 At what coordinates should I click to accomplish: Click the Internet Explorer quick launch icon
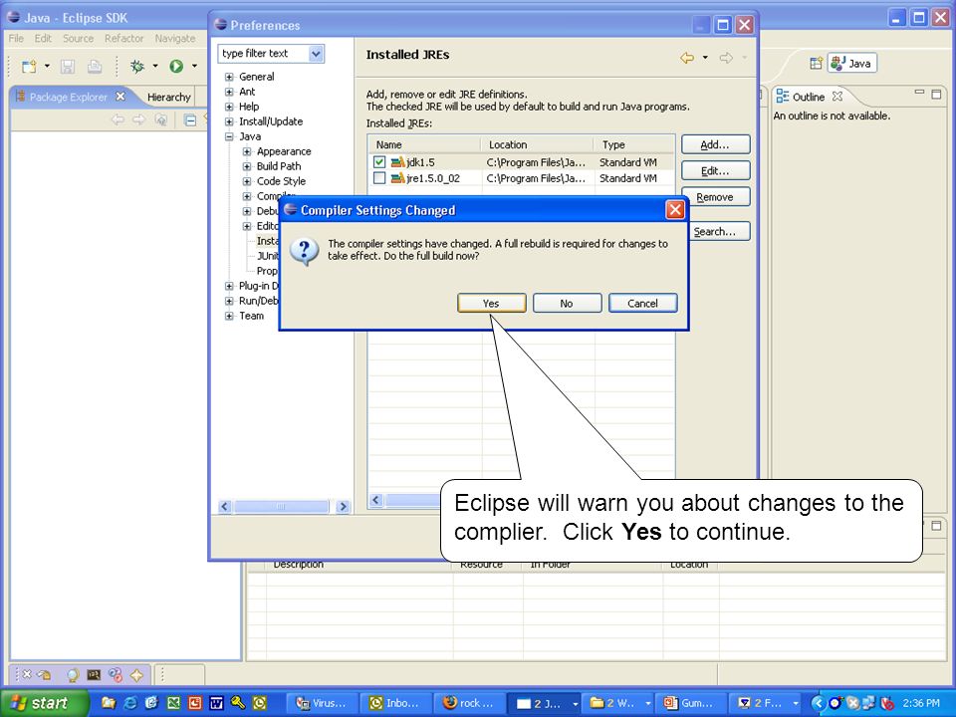(x=130, y=703)
